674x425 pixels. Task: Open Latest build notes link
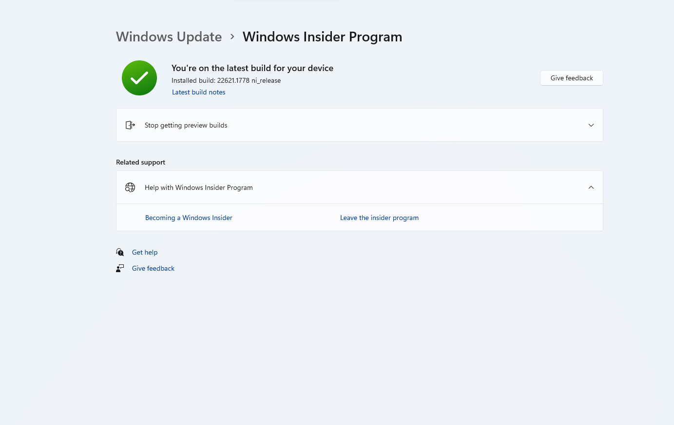click(198, 92)
